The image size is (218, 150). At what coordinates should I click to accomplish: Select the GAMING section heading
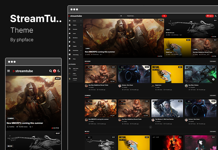tap(87, 95)
